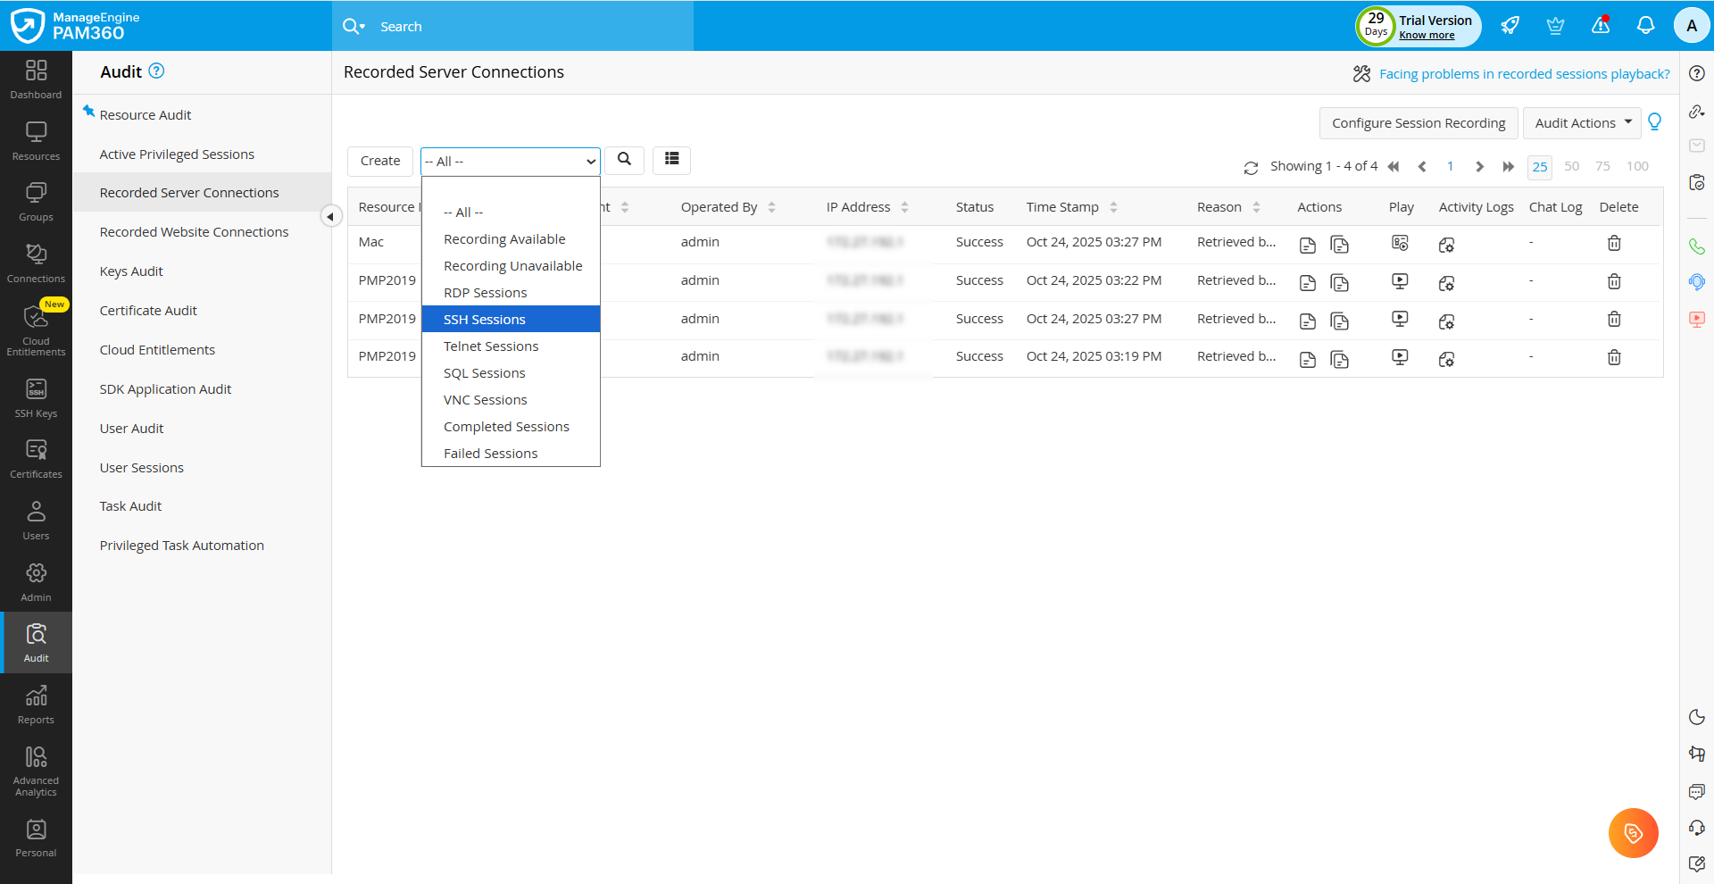This screenshot has width=1714, height=884.
Task: Delete the Mac recorded connection row
Action: click(x=1614, y=243)
